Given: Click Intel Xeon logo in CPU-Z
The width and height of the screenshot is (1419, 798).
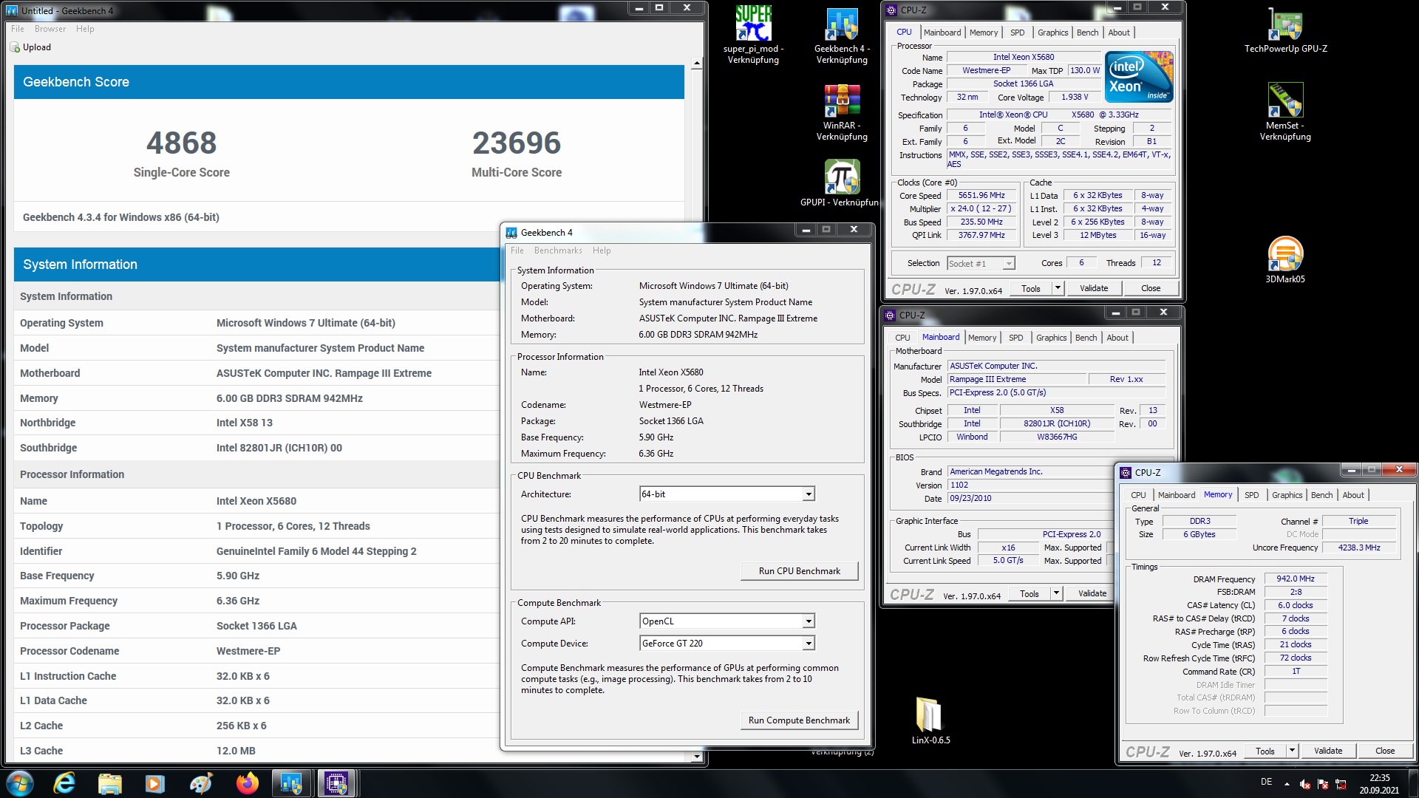Looking at the screenshot, I should click(1139, 76).
